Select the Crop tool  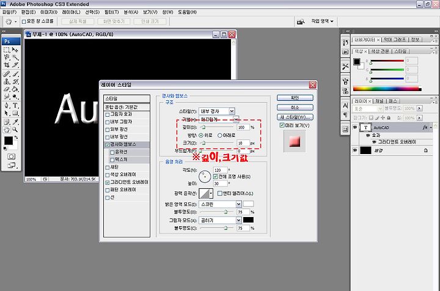[7, 65]
